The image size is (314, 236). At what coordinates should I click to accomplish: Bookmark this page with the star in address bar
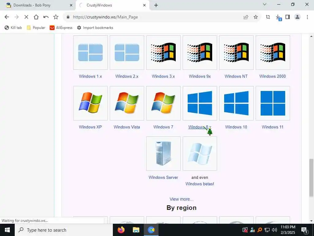256,17
